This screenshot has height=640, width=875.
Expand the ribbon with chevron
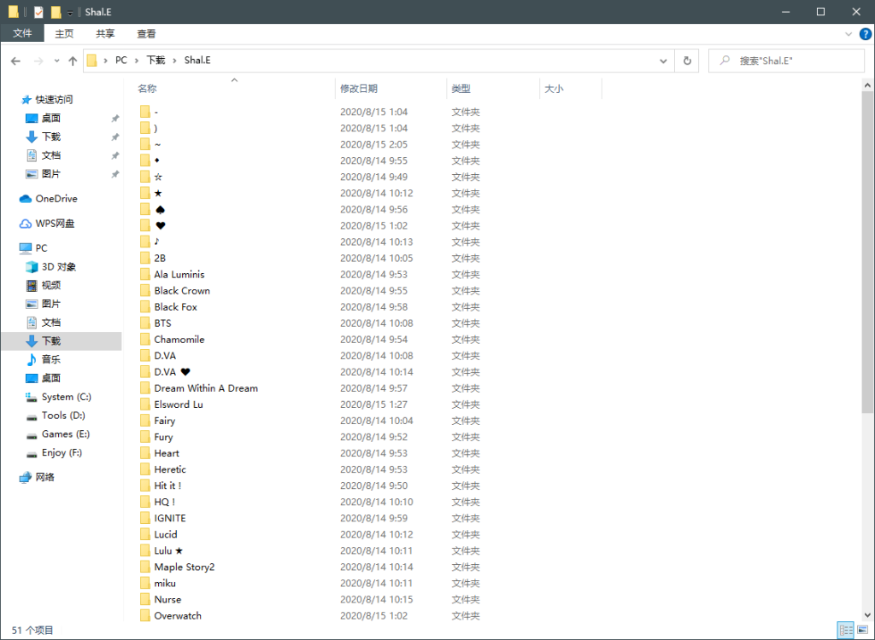click(x=849, y=34)
